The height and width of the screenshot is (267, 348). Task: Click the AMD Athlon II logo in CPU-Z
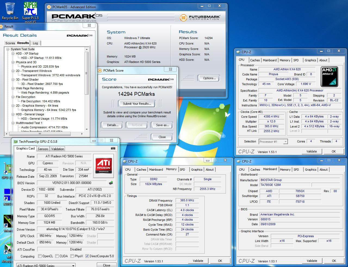coord(329,77)
